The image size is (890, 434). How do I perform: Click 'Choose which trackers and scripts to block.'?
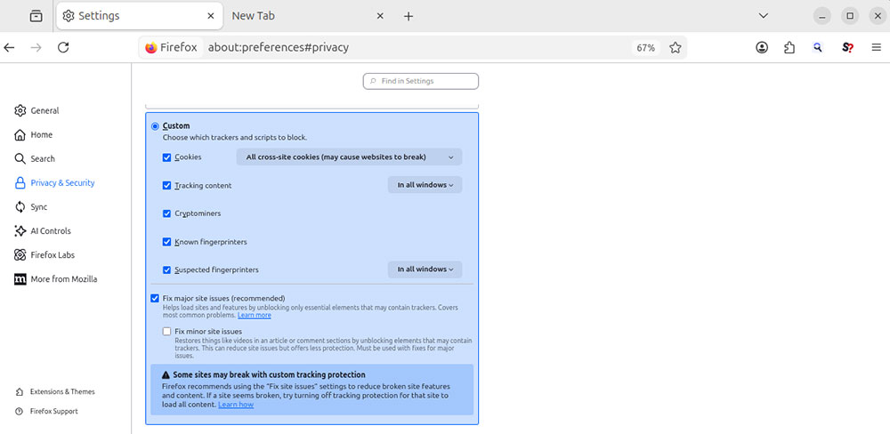[235, 137]
